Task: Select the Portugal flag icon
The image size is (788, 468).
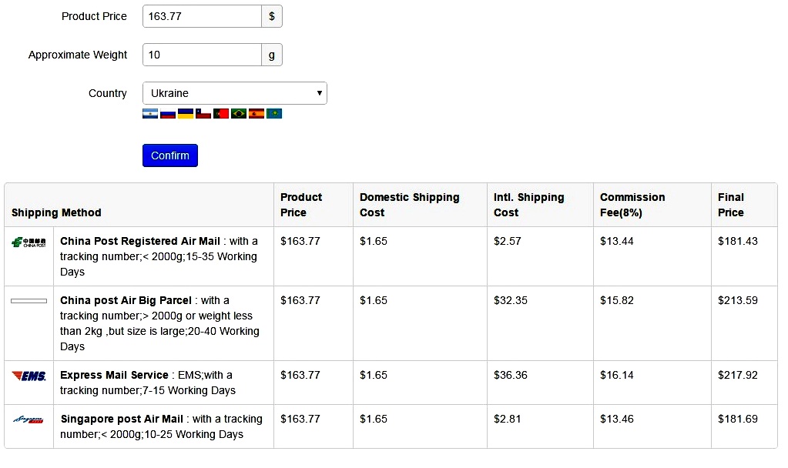Action: (221, 114)
